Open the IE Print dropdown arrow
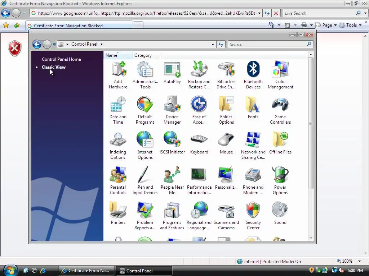This screenshot has height=276, width=369. point(311,25)
